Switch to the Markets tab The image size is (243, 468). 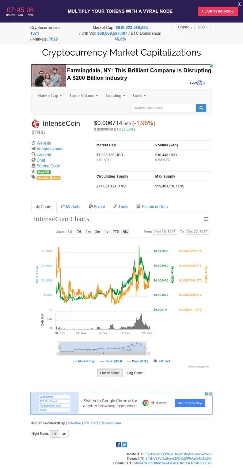tap(71, 207)
